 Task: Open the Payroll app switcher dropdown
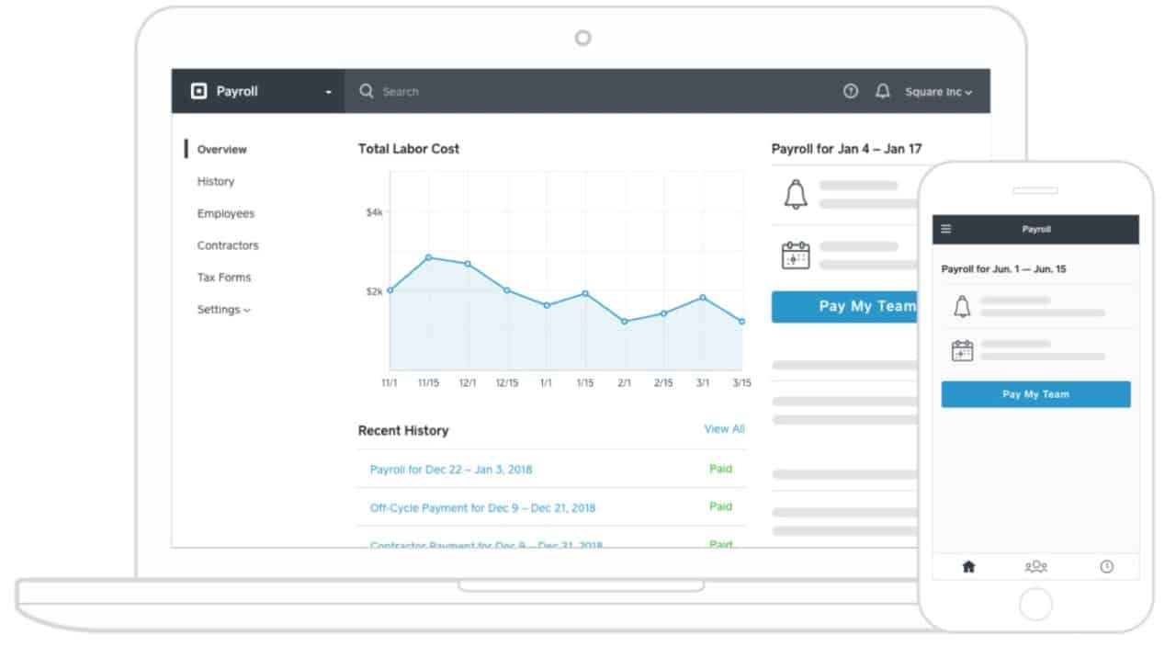coord(328,91)
